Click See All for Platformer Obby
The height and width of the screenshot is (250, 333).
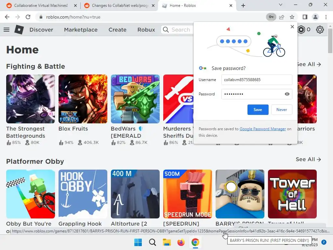coord(308,159)
